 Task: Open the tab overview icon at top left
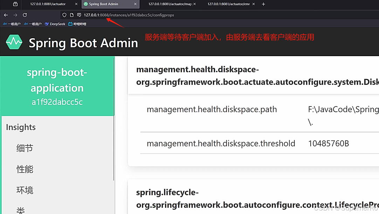[x=15, y=4]
